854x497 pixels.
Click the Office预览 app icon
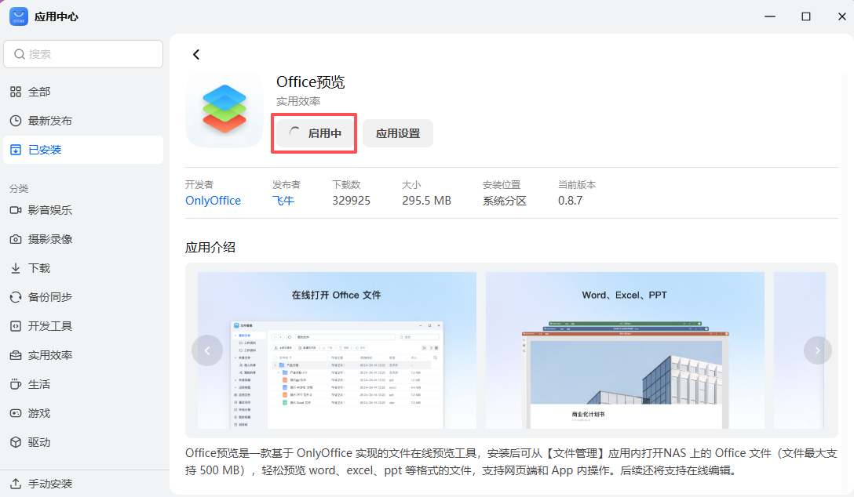[x=224, y=109]
